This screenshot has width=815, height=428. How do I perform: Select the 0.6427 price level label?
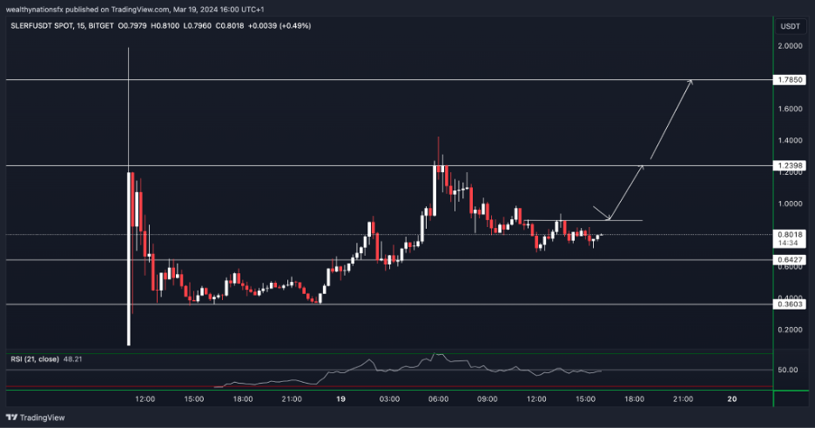point(791,259)
